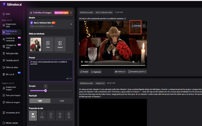This screenshot has height=126, width=202.
Task: Adjust the Duração slider handle
Action: point(46,91)
